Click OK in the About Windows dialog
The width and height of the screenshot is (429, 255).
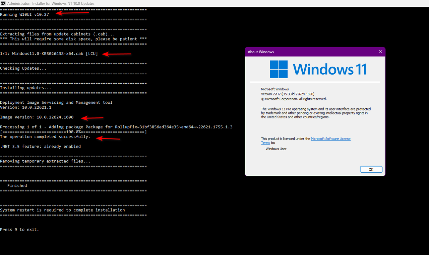pyautogui.click(x=371, y=169)
